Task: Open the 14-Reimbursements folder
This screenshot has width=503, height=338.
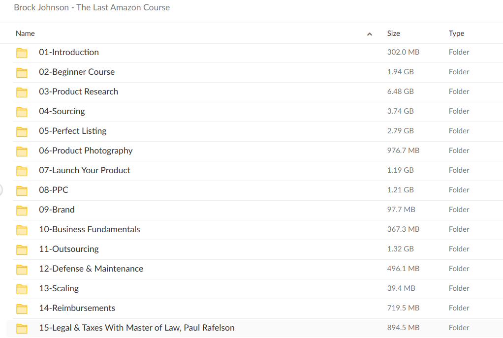Action: (77, 308)
